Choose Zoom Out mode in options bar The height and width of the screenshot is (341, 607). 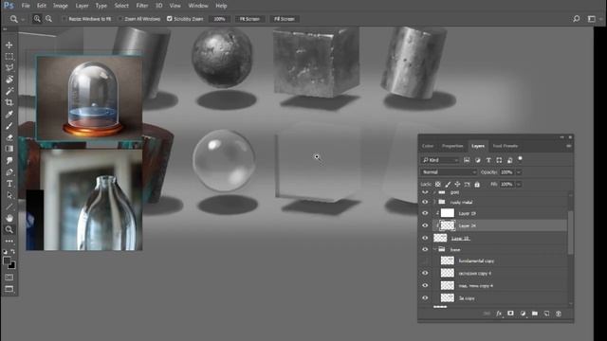click(x=48, y=19)
